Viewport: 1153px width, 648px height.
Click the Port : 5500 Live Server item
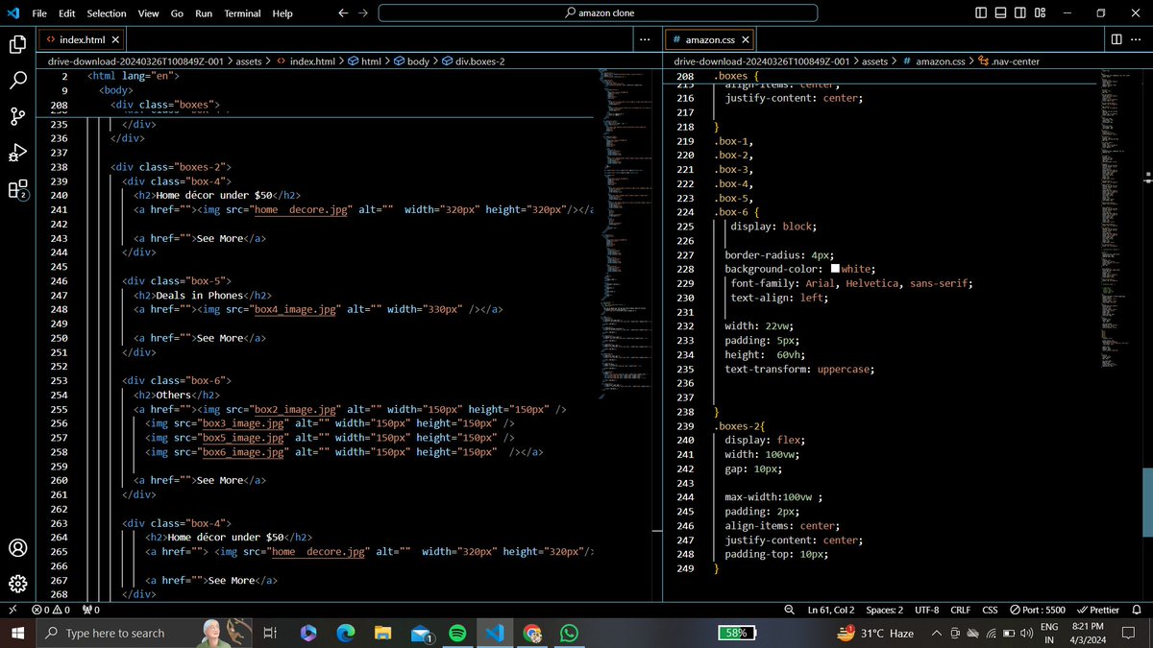(1037, 610)
